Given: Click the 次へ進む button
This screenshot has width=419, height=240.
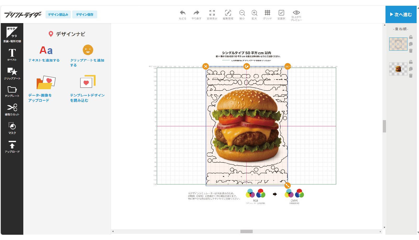Looking at the screenshot, I should [x=401, y=14].
